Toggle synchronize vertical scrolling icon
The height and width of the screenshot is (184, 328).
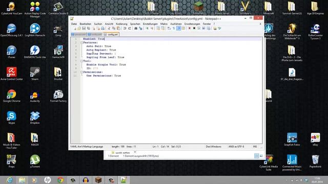tap(158, 29)
